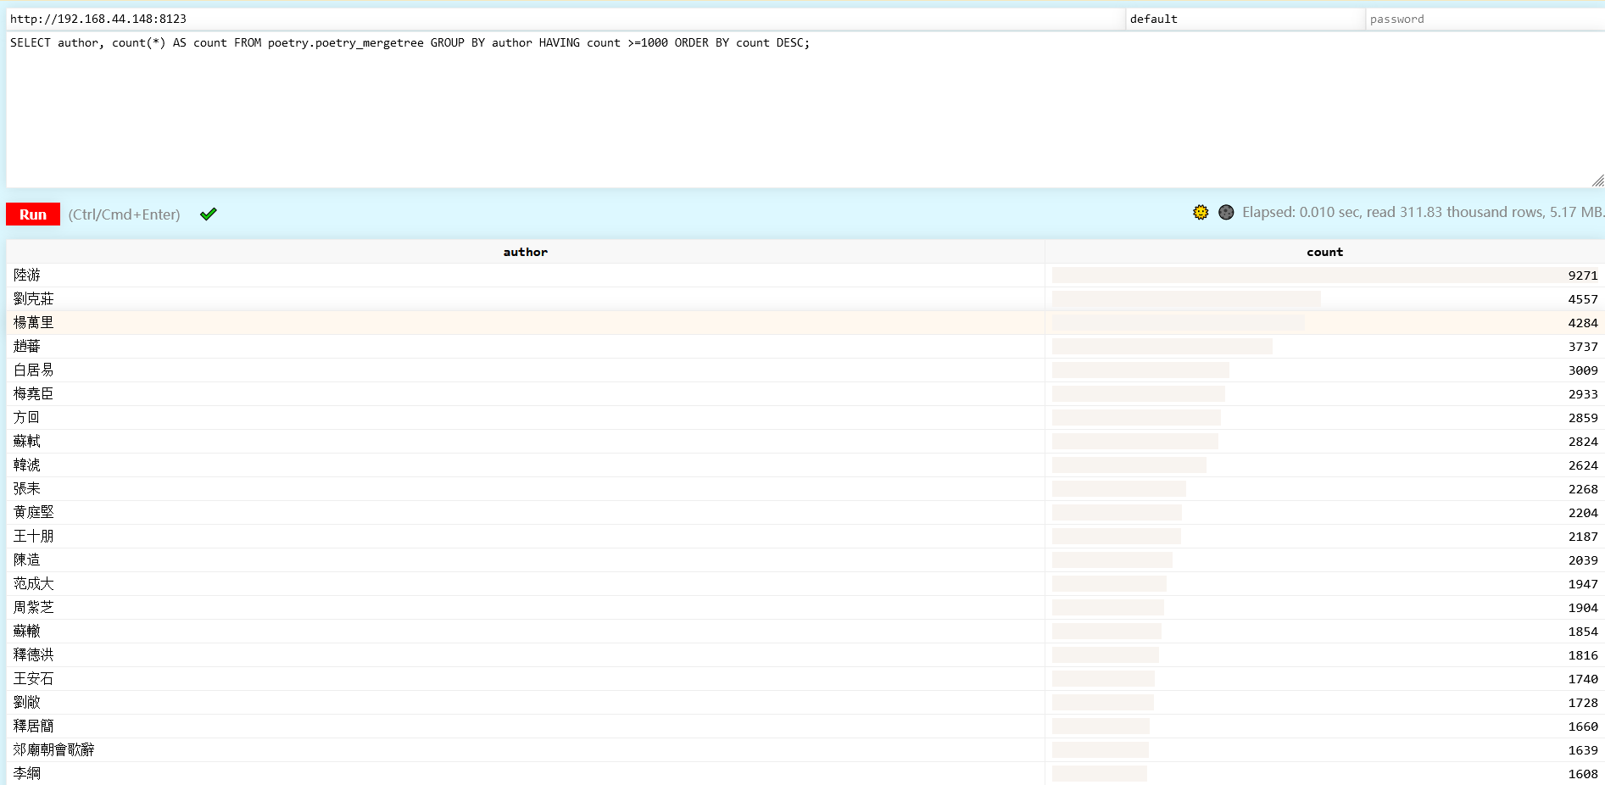This screenshot has width=1605, height=785.
Task: Select author cell '張耒'
Action: point(526,489)
